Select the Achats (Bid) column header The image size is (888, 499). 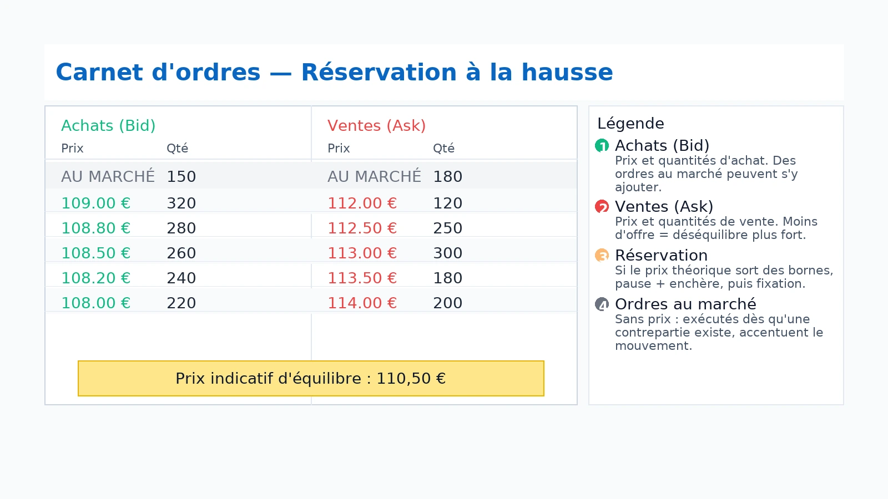click(x=108, y=126)
